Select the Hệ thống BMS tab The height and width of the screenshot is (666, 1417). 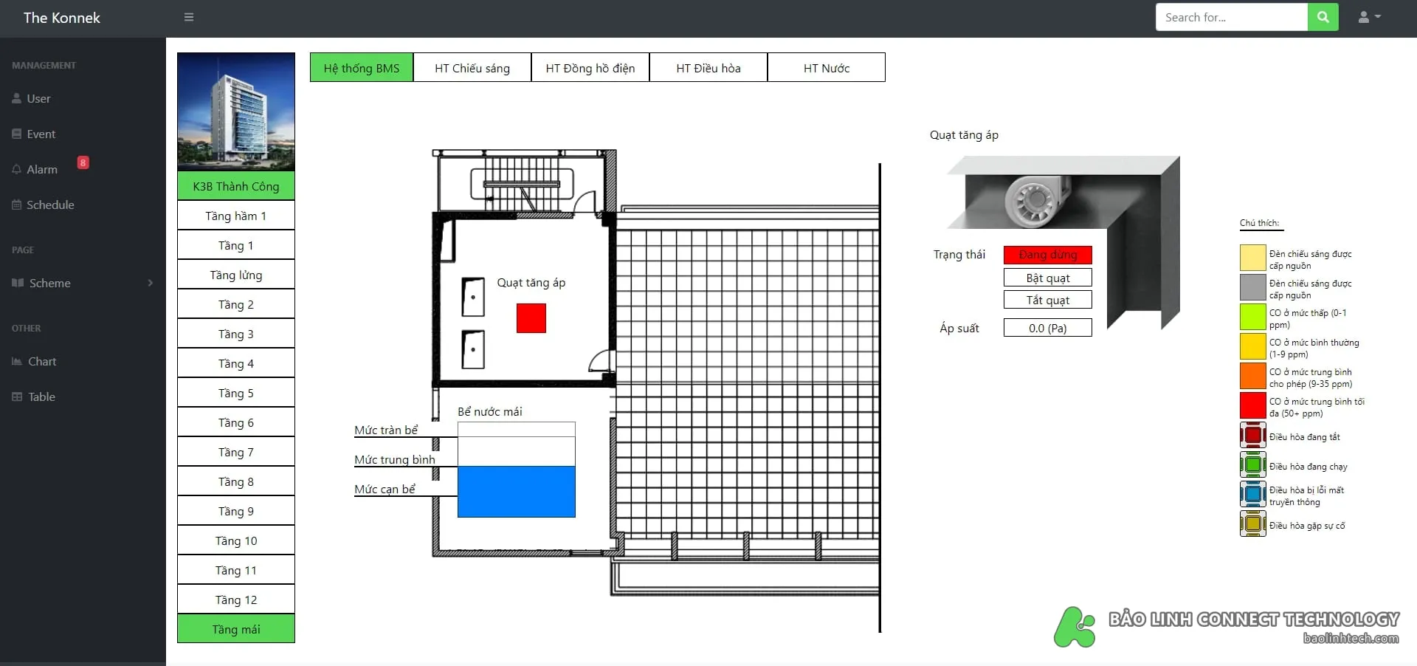pyautogui.click(x=362, y=67)
